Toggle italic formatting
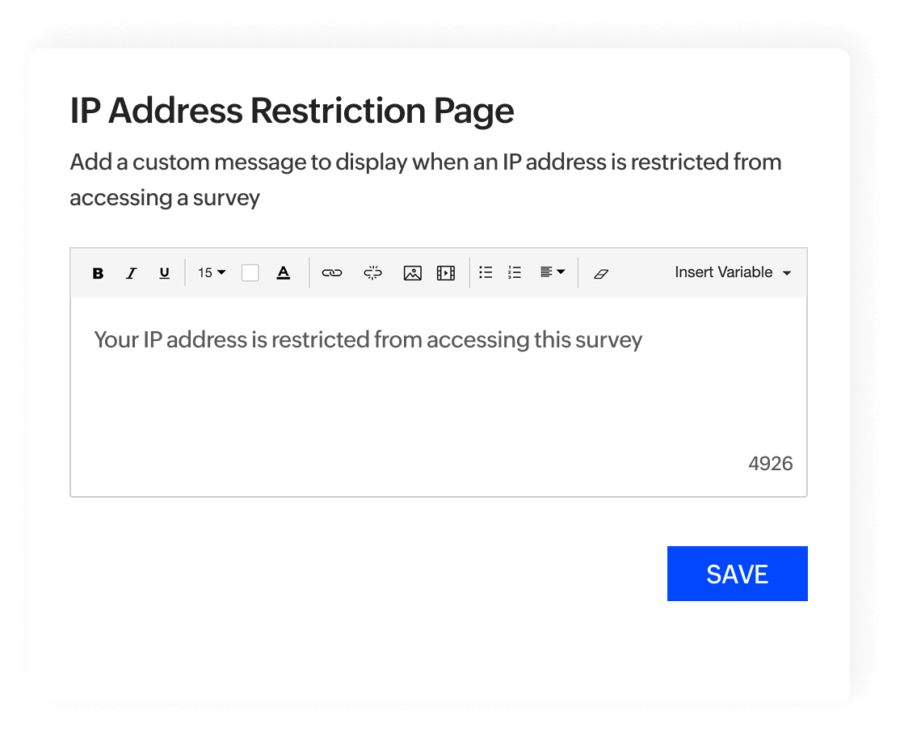900x732 pixels. pyautogui.click(x=131, y=273)
